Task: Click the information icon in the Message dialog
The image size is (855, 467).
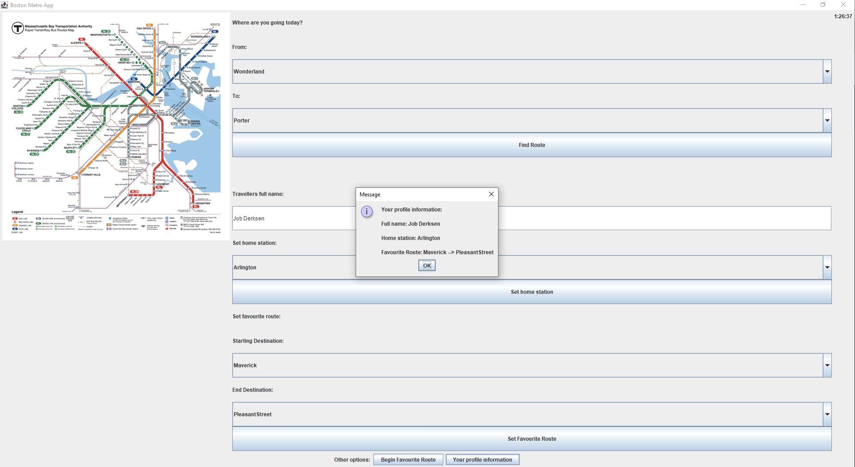Action: tap(367, 211)
